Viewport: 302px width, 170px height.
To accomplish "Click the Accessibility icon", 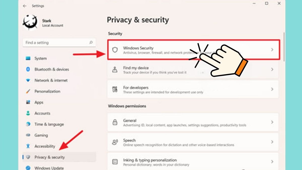I will click(28, 146).
